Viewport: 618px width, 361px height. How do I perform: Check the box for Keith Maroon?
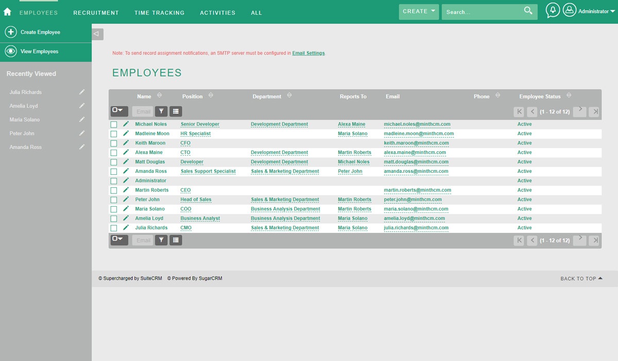tap(114, 143)
